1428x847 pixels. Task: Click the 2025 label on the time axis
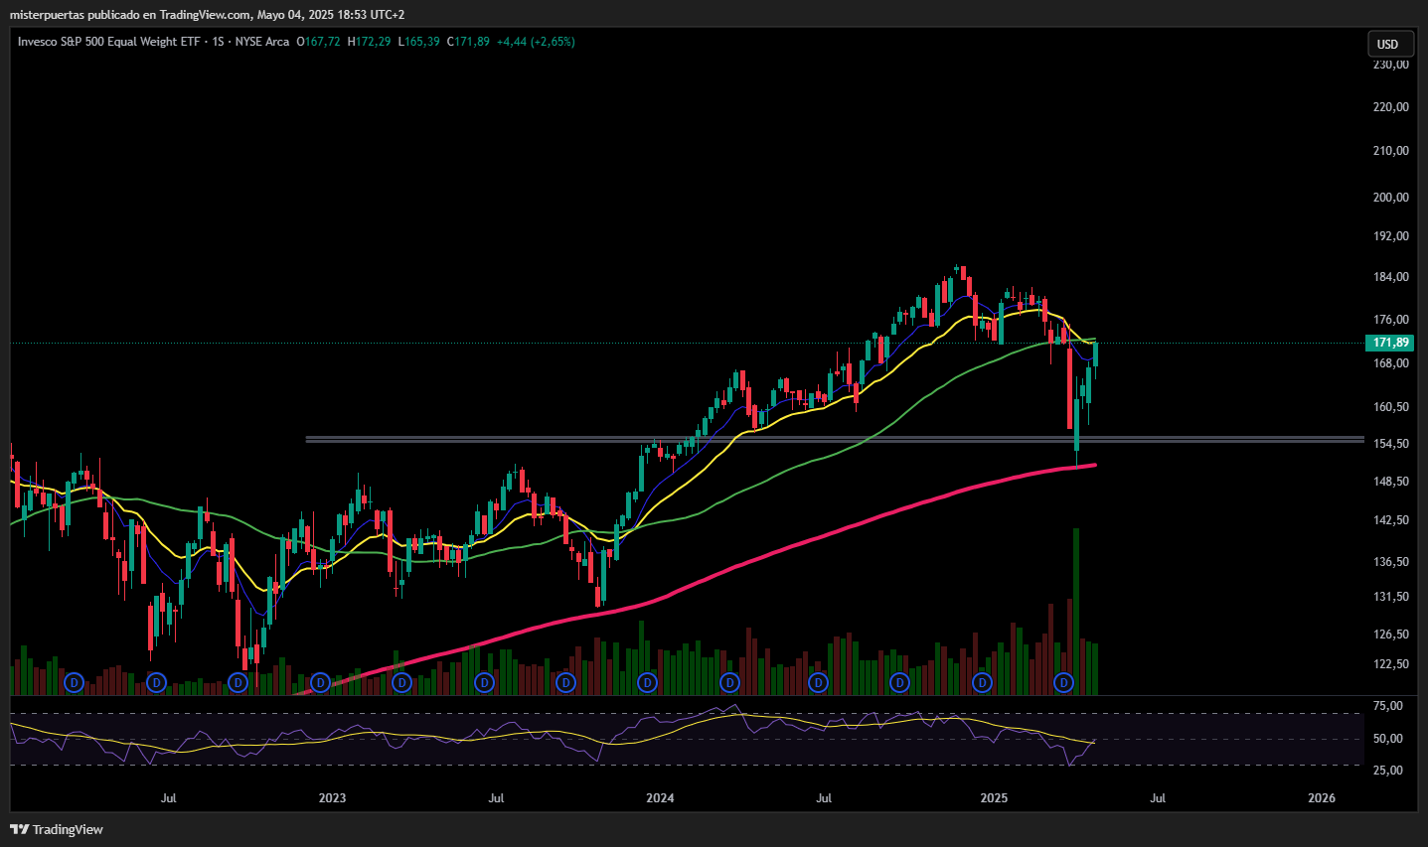point(994,798)
